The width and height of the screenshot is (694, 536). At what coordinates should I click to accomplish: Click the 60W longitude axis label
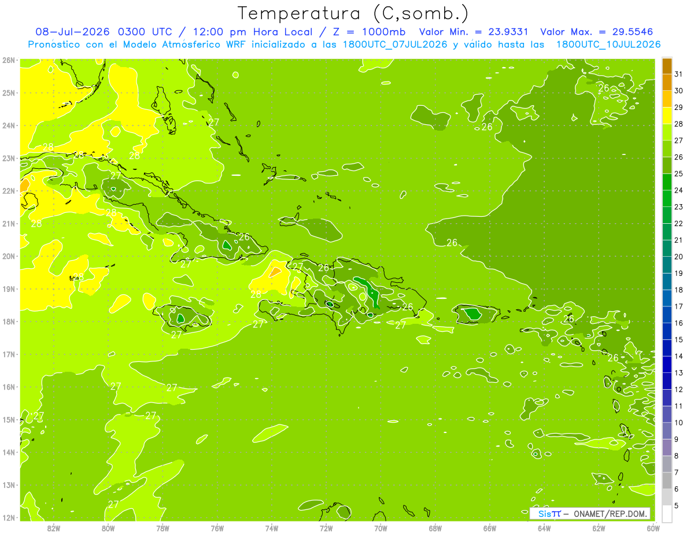coord(653,528)
